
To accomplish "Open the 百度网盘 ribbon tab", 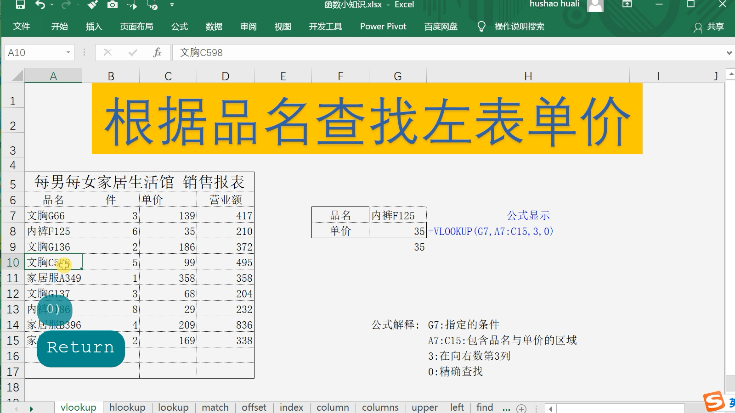I will (441, 27).
